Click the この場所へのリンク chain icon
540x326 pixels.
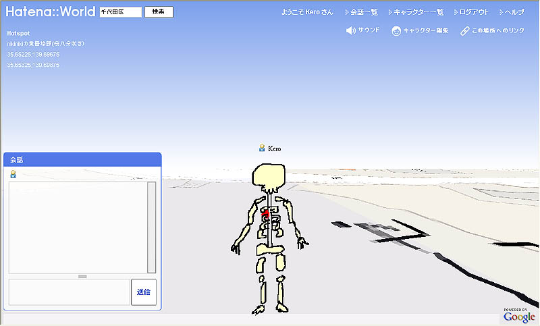465,30
